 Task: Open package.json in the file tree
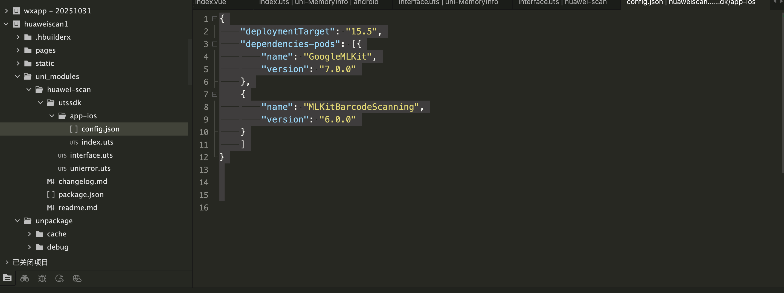point(81,195)
